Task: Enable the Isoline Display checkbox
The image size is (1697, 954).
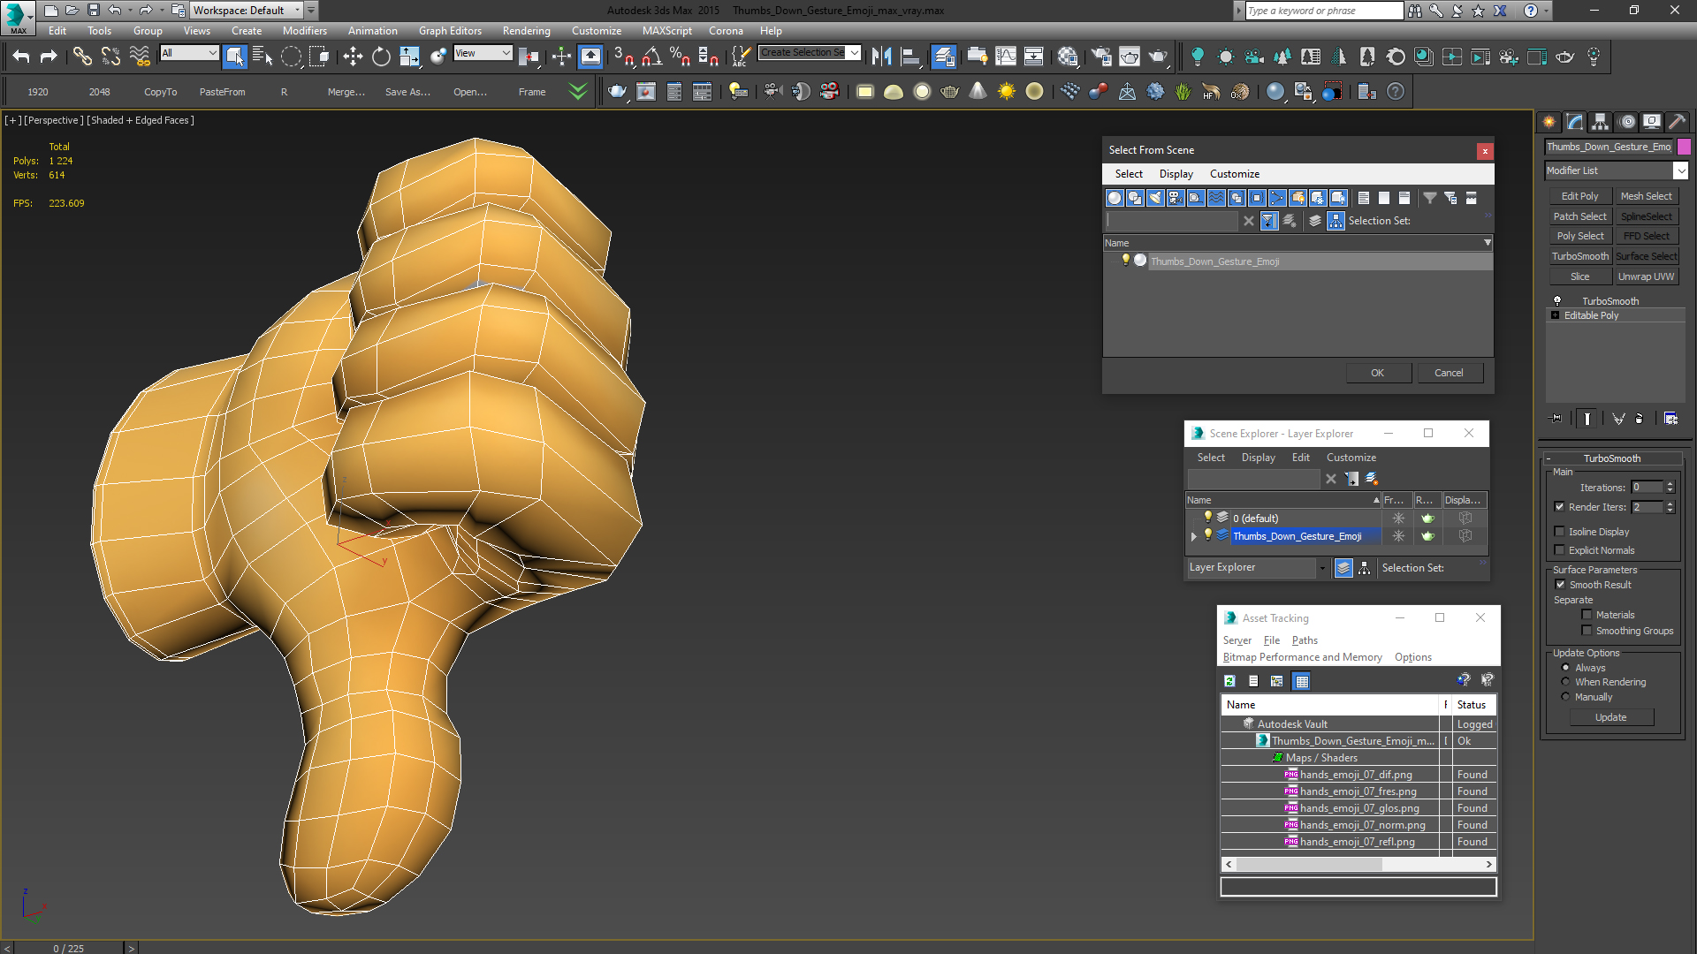Action: 1560,532
